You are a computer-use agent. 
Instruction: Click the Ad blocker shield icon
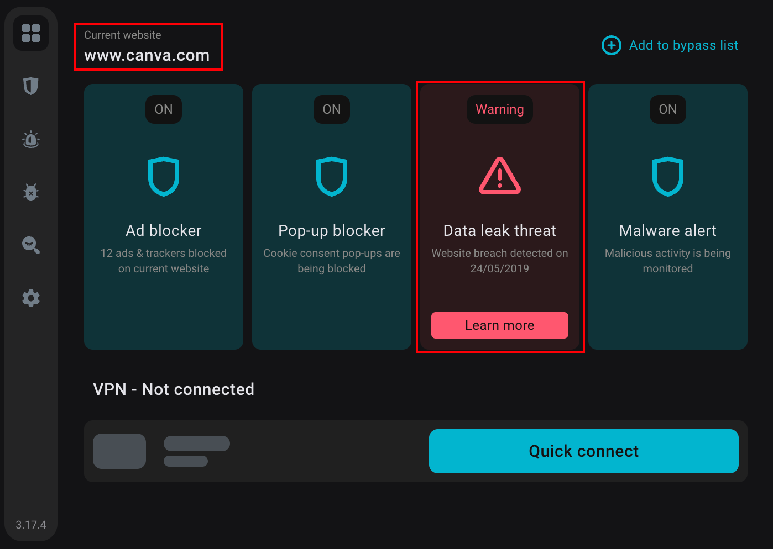point(164,177)
